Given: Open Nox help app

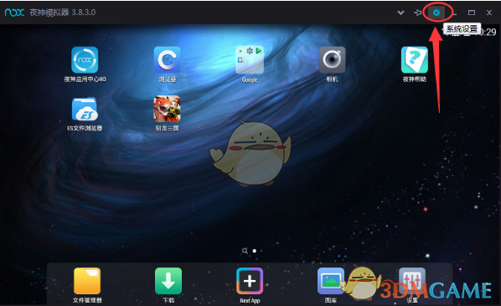Looking at the screenshot, I should pyautogui.click(x=415, y=60).
